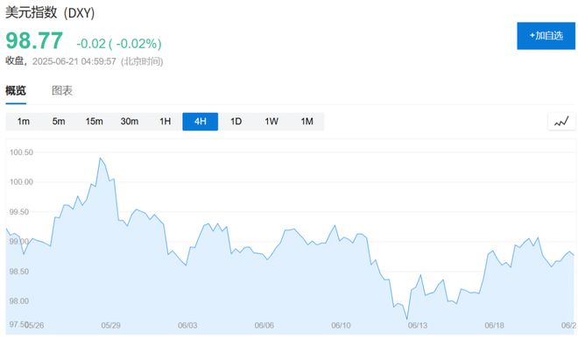Screen dimensions: 578x339
Task: Click the chart low near 06/13
Action: coord(407,319)
